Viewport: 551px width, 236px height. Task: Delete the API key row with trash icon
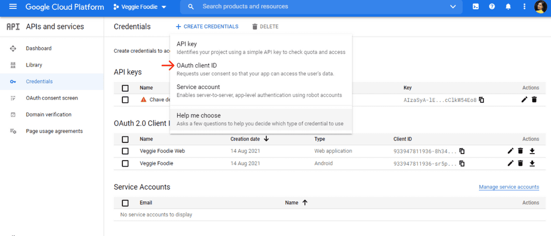point(534,100)
